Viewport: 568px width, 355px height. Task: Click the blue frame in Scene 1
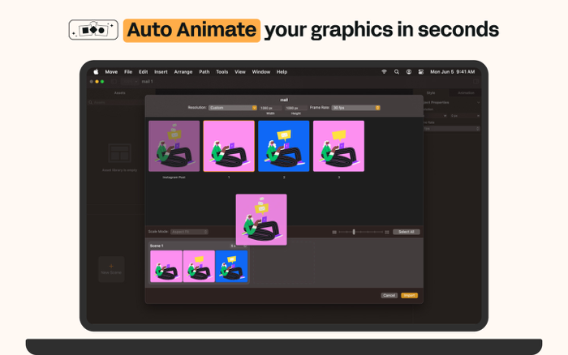pyautogui.click(x=232, y=267)
